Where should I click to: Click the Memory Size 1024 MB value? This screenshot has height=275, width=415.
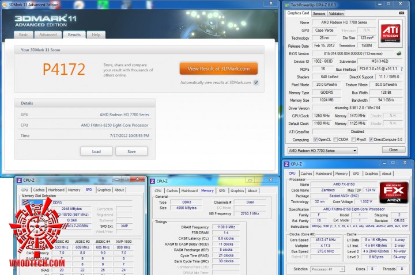(x=327, y=100)
